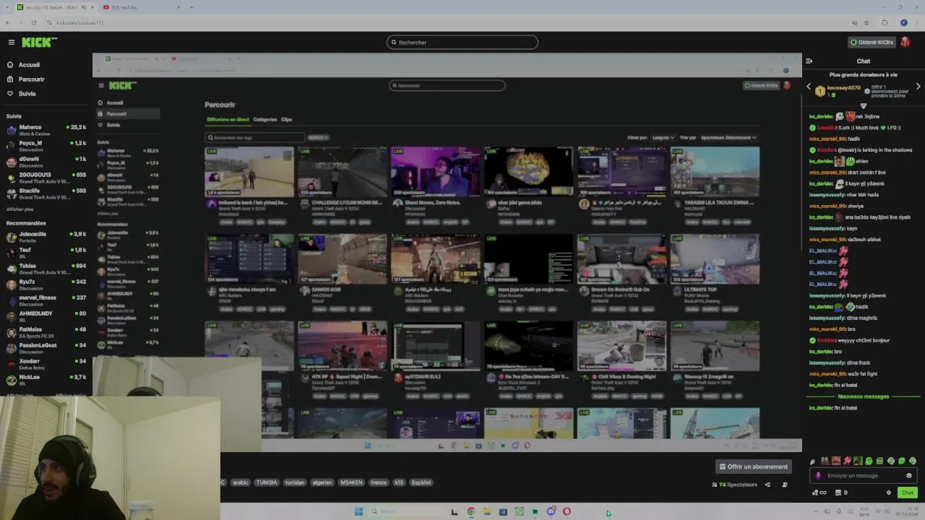Viewport: 925px width, 520px height.
Task: Open followed channel d0wwN
Action: click(x=46, y=162)
